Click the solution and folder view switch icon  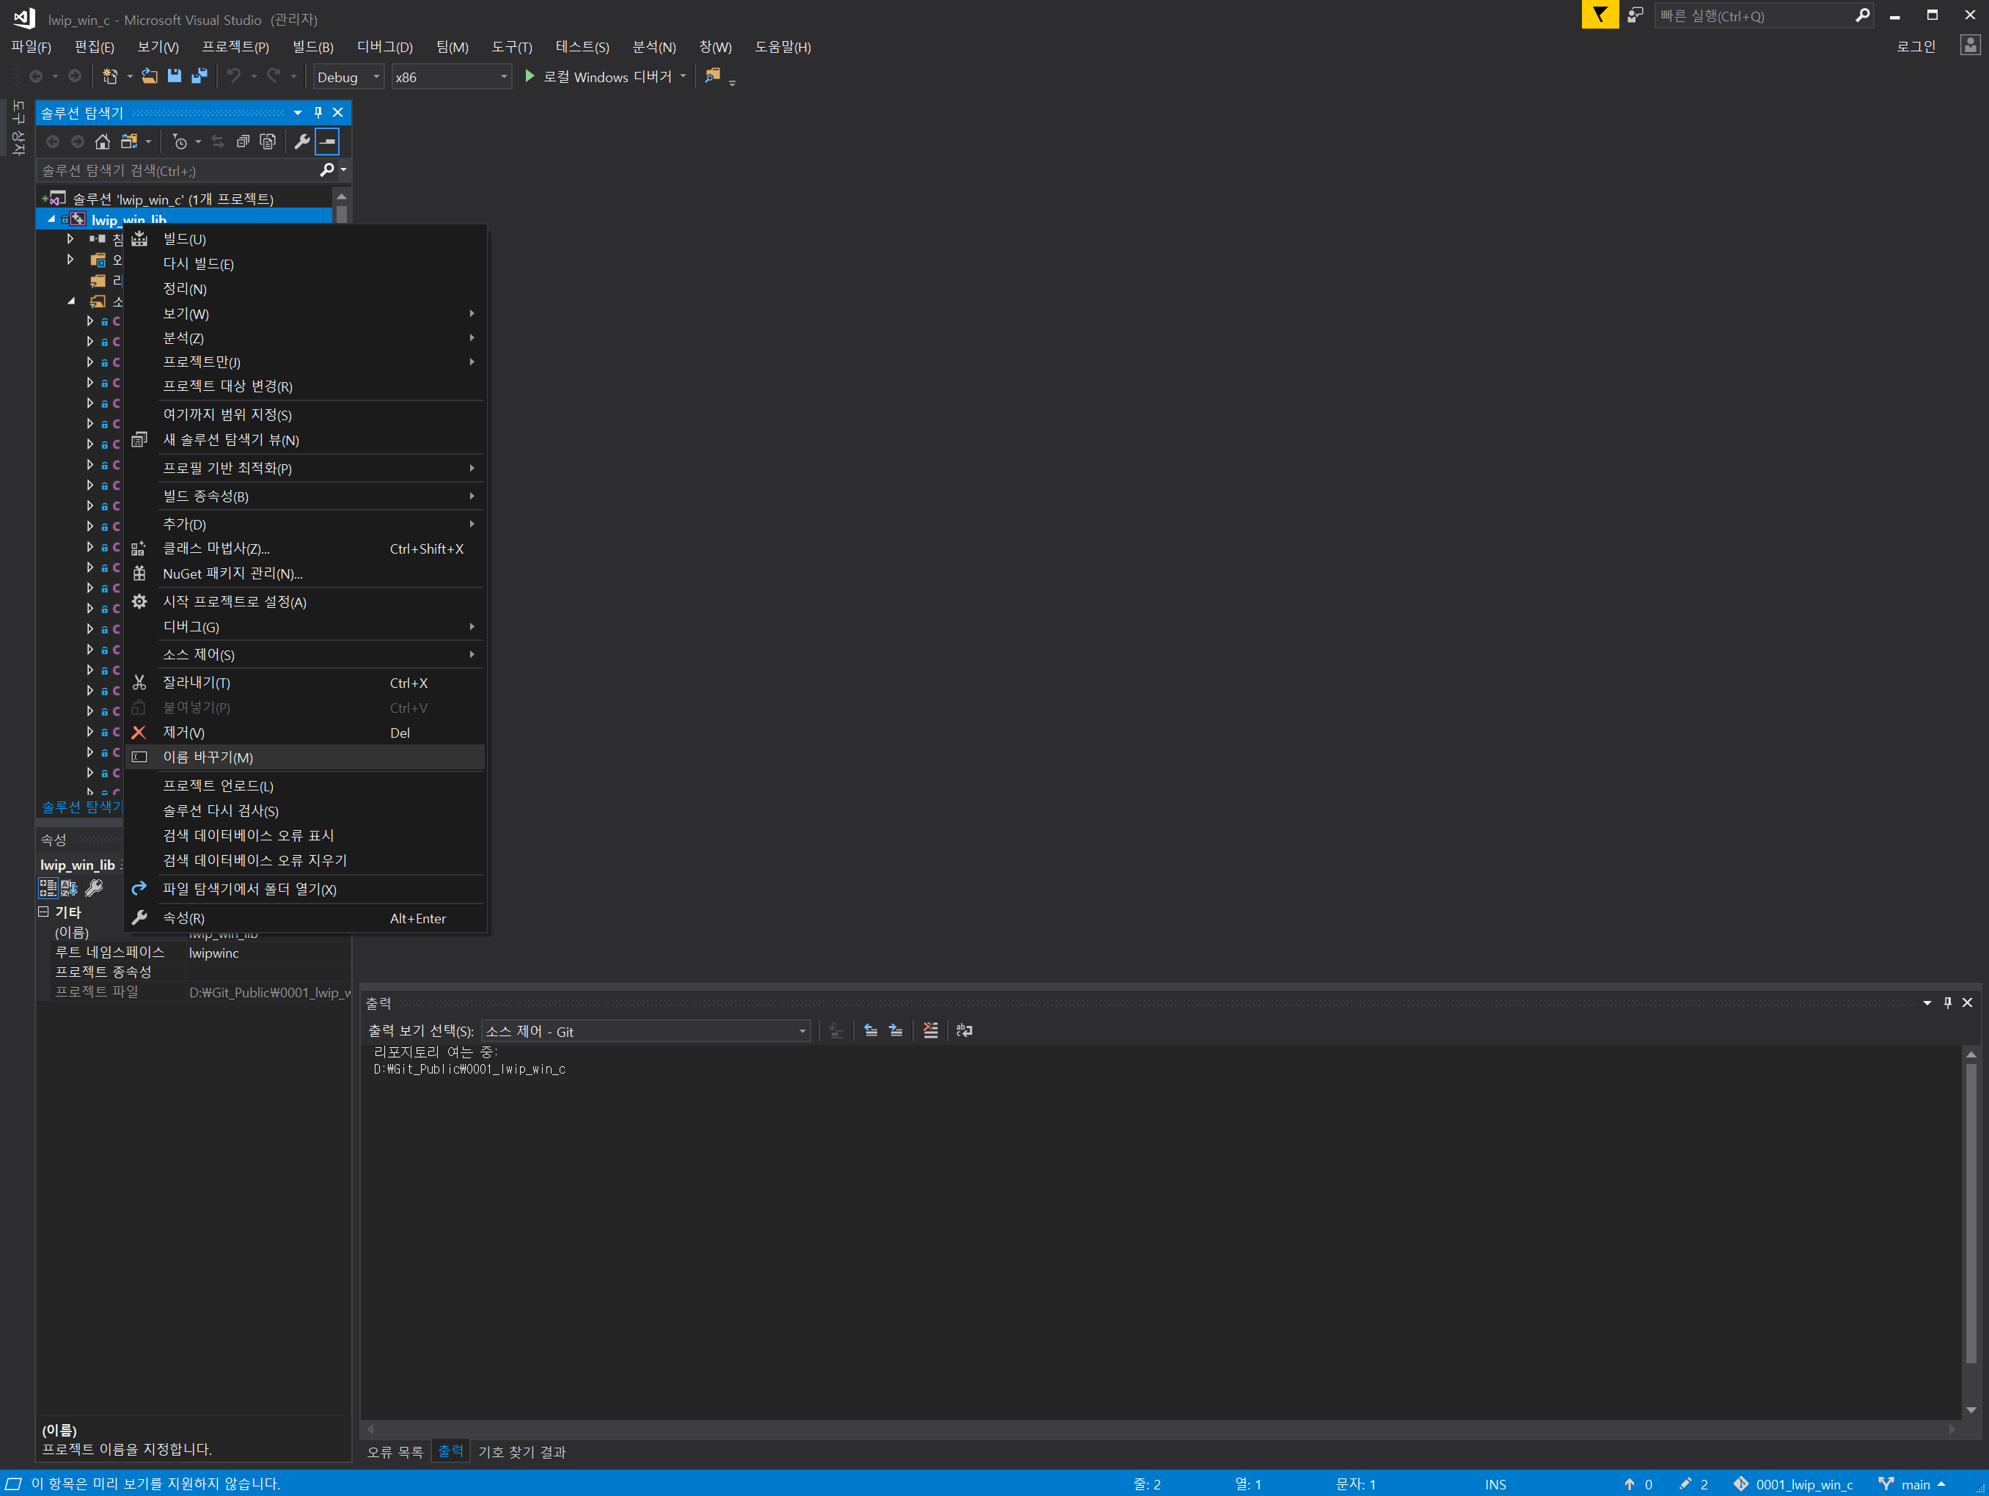(x=130, y=141)
